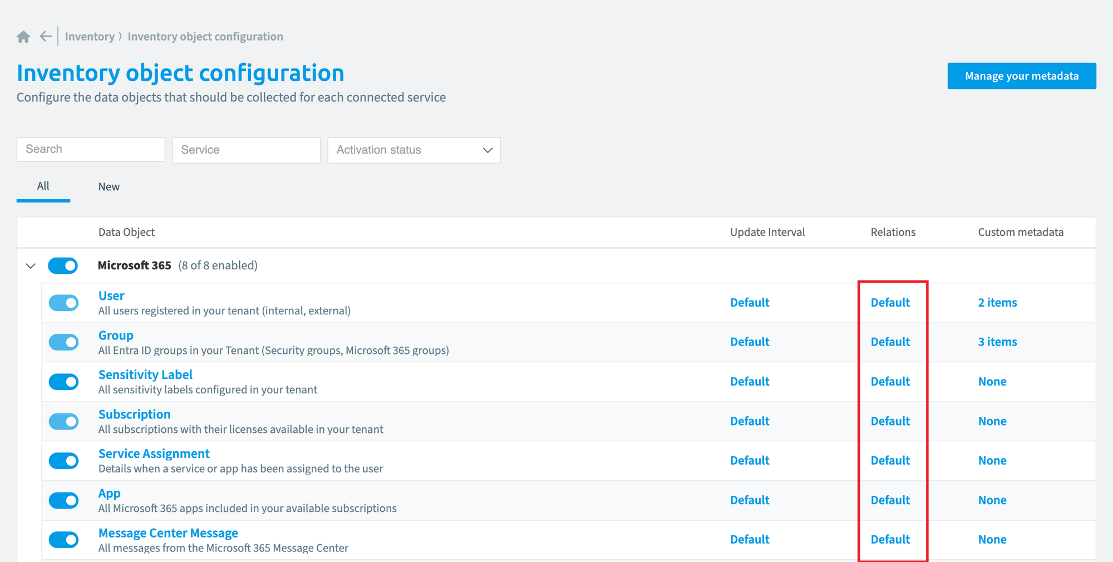This screenshot has width=1113, height=562.
Task: Click the Inventory object configuration breadcrumb
Action: 205,37
